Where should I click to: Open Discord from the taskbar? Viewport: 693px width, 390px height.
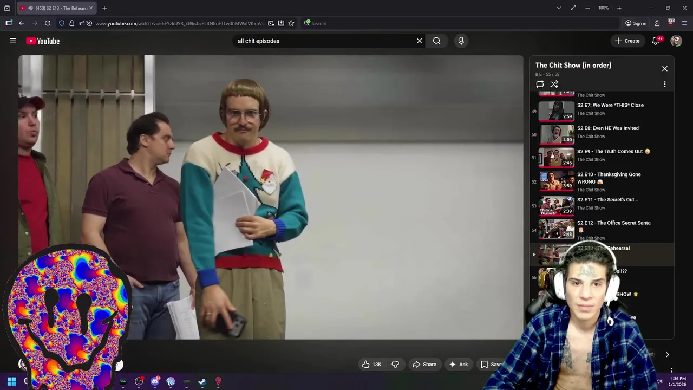point(155,381)
